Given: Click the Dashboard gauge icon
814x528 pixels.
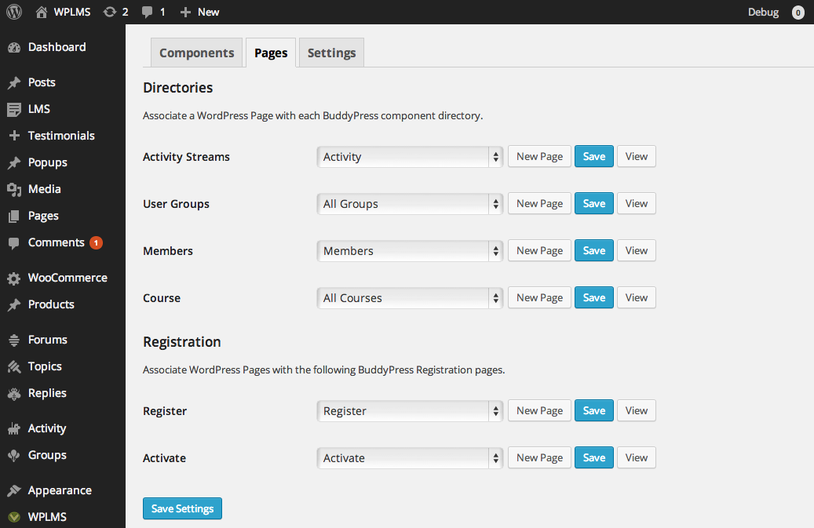Looking at the screenshot, I should (x=14, y=48).
